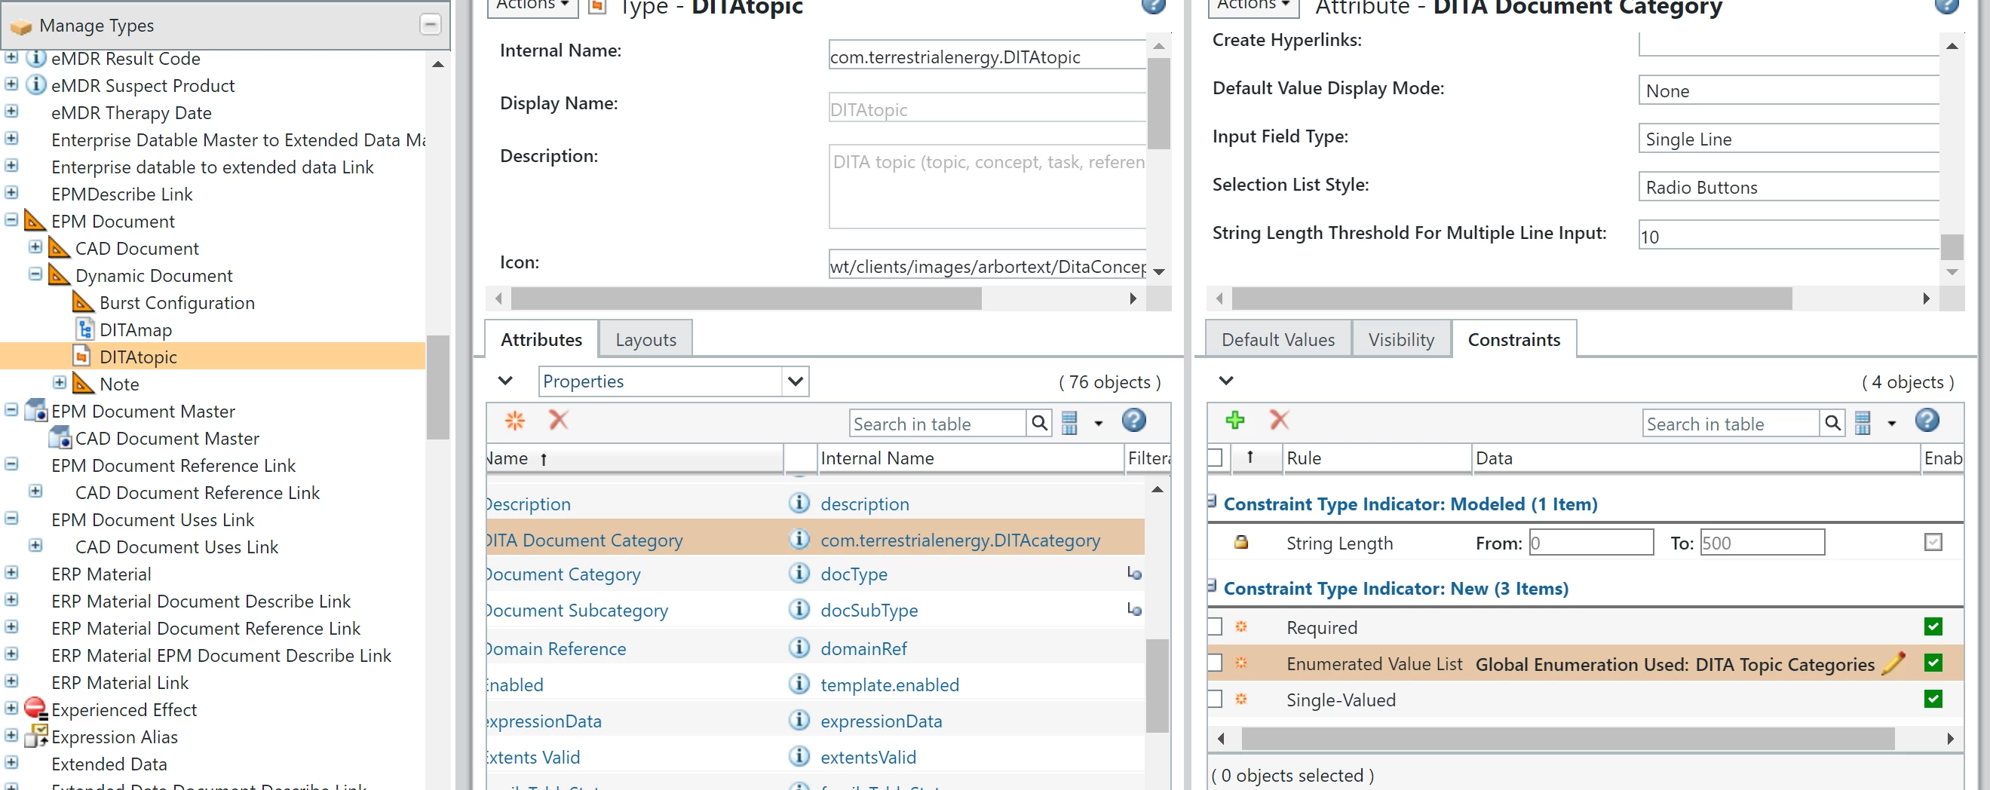Click the Burst Configuration type icon
This screenshot has height=790, width=1990.
click(84, 302)
